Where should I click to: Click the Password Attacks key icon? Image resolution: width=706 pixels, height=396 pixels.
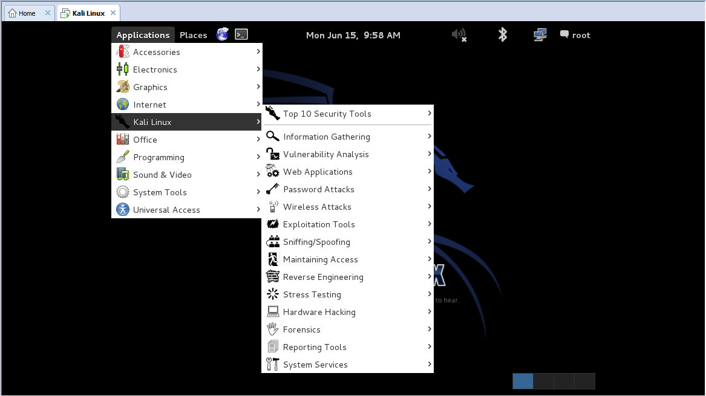tap(272, 189)
